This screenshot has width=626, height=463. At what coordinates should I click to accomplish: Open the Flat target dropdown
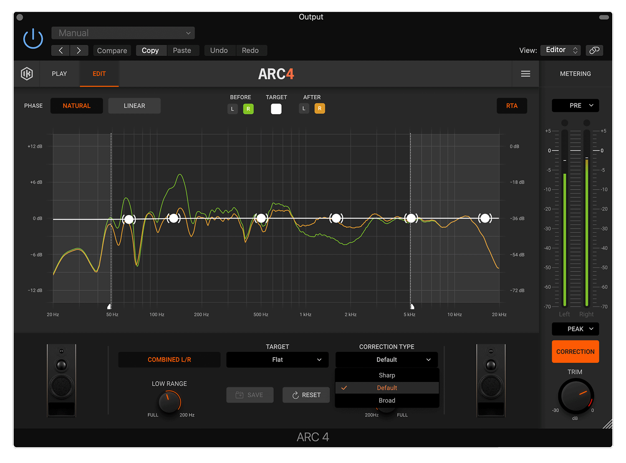277,359
